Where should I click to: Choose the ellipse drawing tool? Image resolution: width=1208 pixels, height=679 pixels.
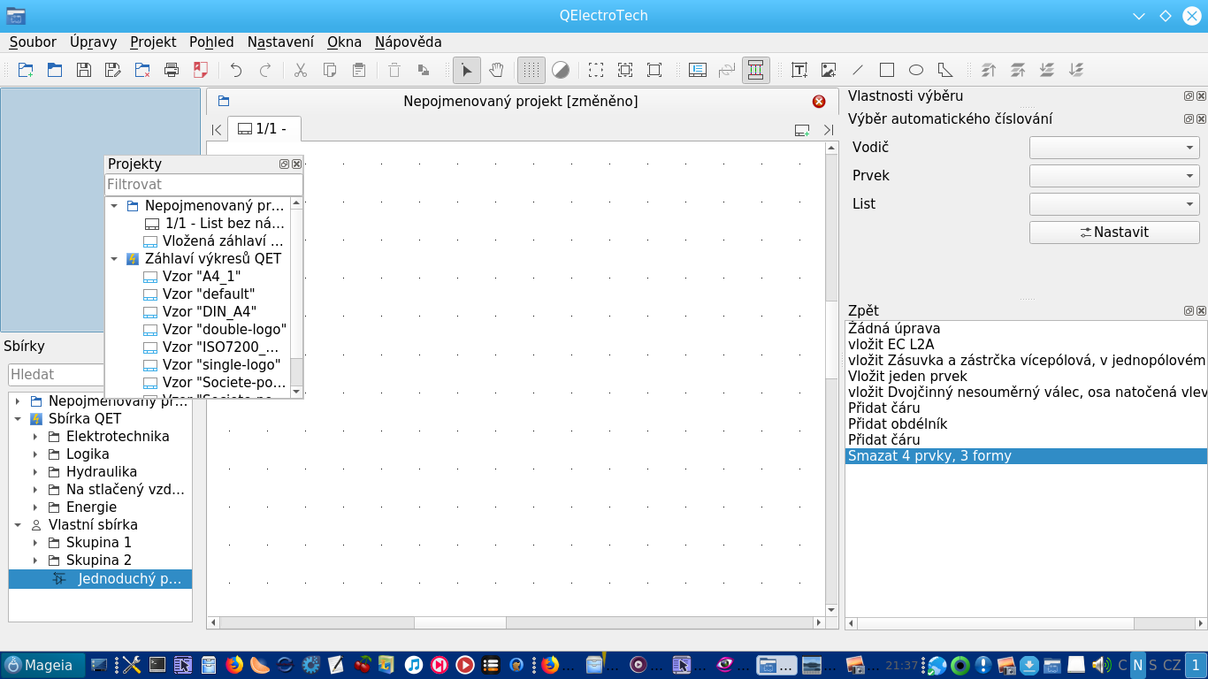(916, 70)
